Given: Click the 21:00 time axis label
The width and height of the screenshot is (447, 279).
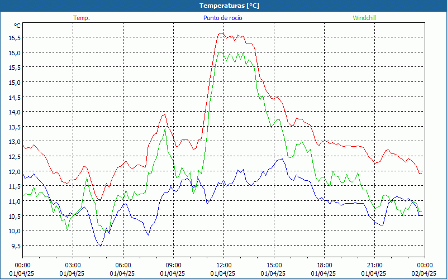Looking at the screenshot, I should 374,266.
